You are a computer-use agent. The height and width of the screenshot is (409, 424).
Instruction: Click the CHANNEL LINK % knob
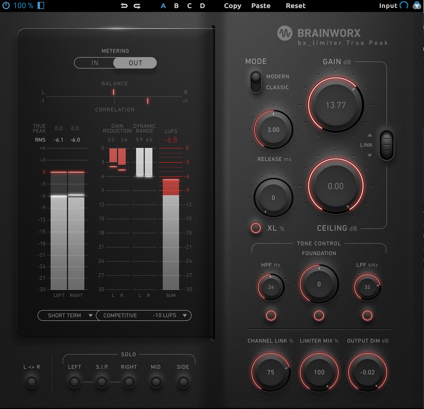(x=271, y=372)
